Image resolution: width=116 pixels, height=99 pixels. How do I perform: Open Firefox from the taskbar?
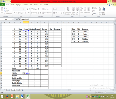pyautogui.click(x=7, y=96)
